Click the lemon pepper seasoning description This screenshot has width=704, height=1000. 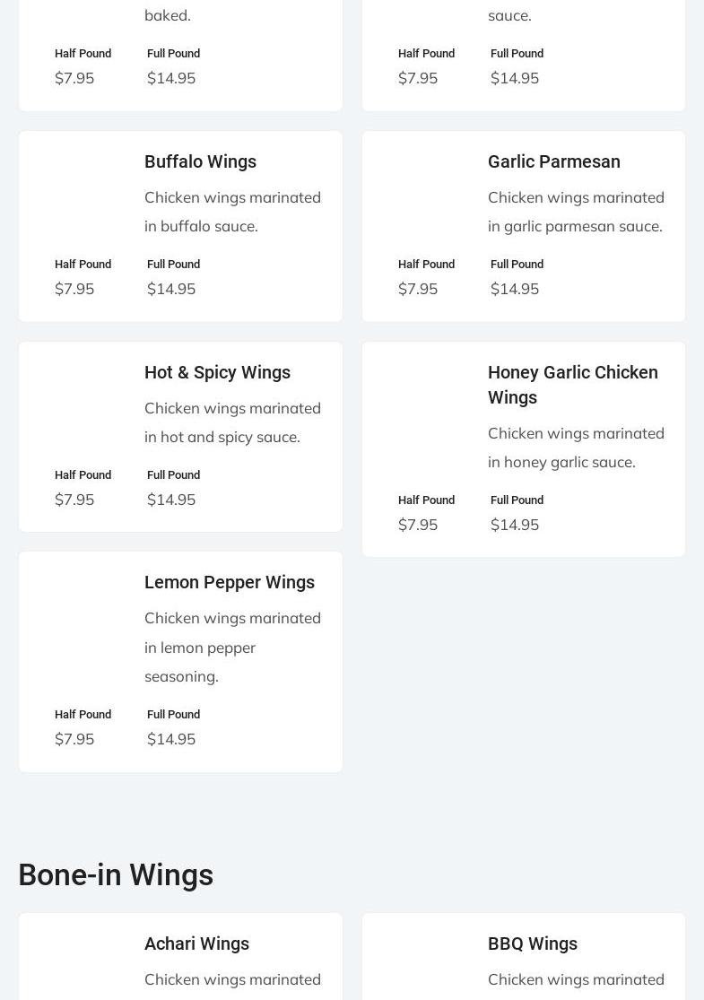232,647
